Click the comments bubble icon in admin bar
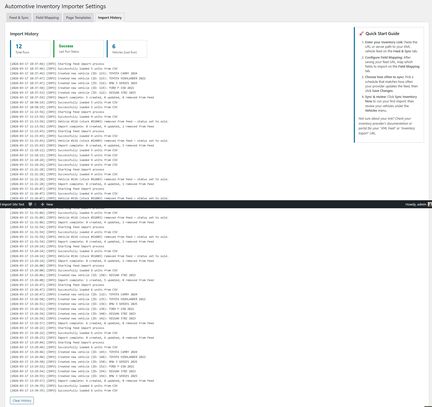 [31, 204]
